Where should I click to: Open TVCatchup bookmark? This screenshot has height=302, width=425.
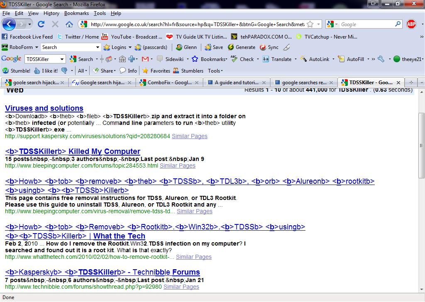click(x=326, y=37)
